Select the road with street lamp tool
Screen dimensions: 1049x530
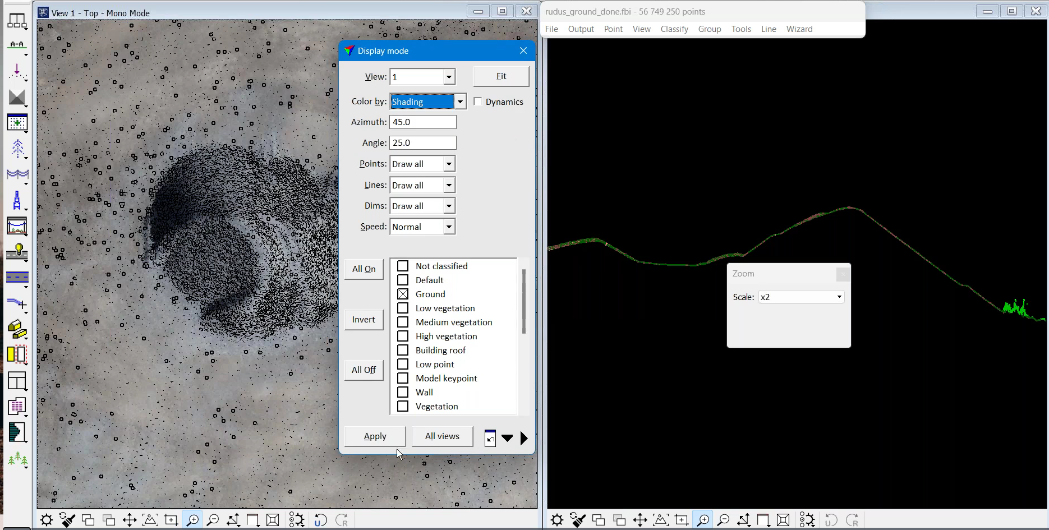point(17,252)
